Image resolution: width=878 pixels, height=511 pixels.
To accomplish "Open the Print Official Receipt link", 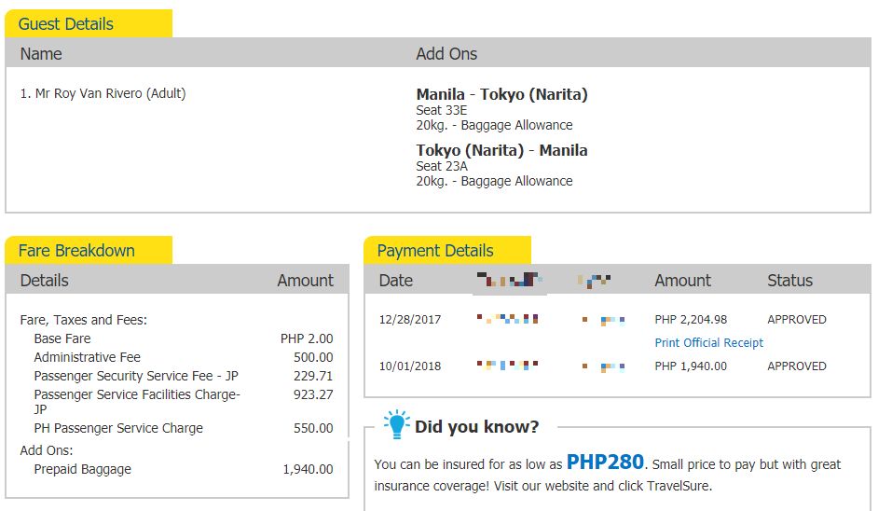I will point(708,343).
